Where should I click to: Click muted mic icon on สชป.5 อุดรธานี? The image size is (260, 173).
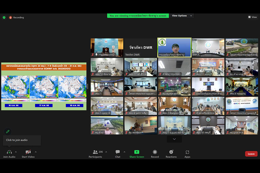click(93, 113)
